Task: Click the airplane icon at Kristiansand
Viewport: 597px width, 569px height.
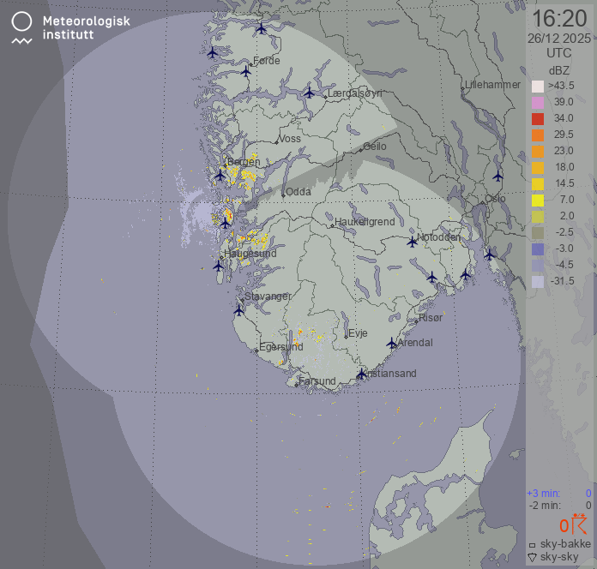Action: (361, 374)
